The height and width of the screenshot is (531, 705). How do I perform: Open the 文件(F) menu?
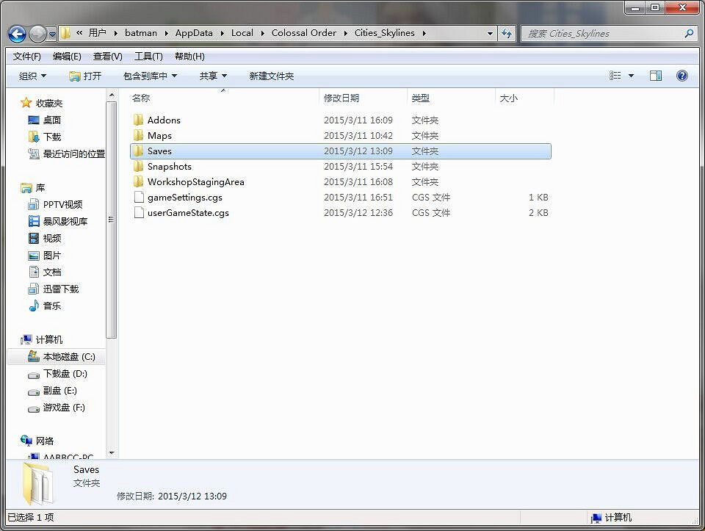(27, 57)
